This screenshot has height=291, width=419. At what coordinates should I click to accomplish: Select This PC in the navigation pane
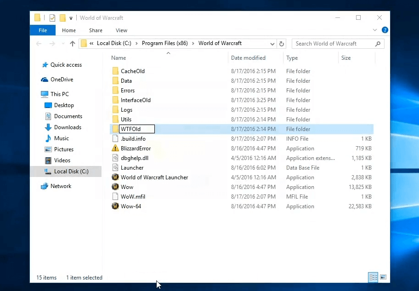[x=55, y=94]
